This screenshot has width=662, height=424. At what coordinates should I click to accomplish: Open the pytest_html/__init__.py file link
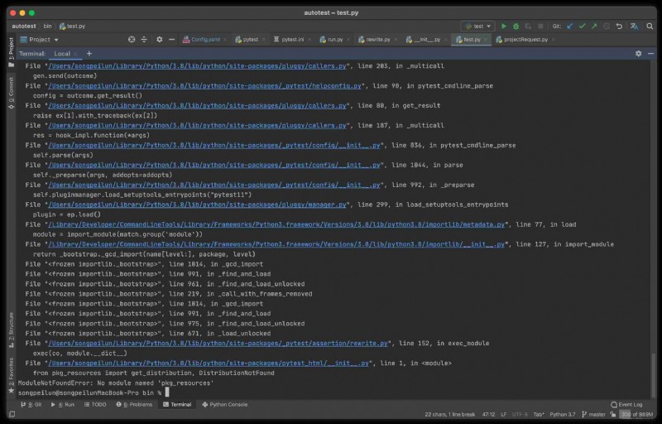[209, 363]
